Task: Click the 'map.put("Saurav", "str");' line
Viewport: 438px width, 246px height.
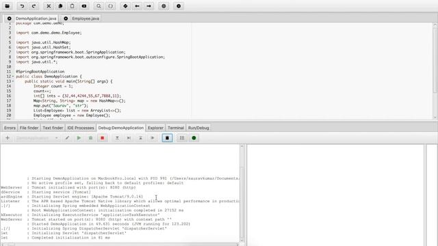Action: (61, 106)
